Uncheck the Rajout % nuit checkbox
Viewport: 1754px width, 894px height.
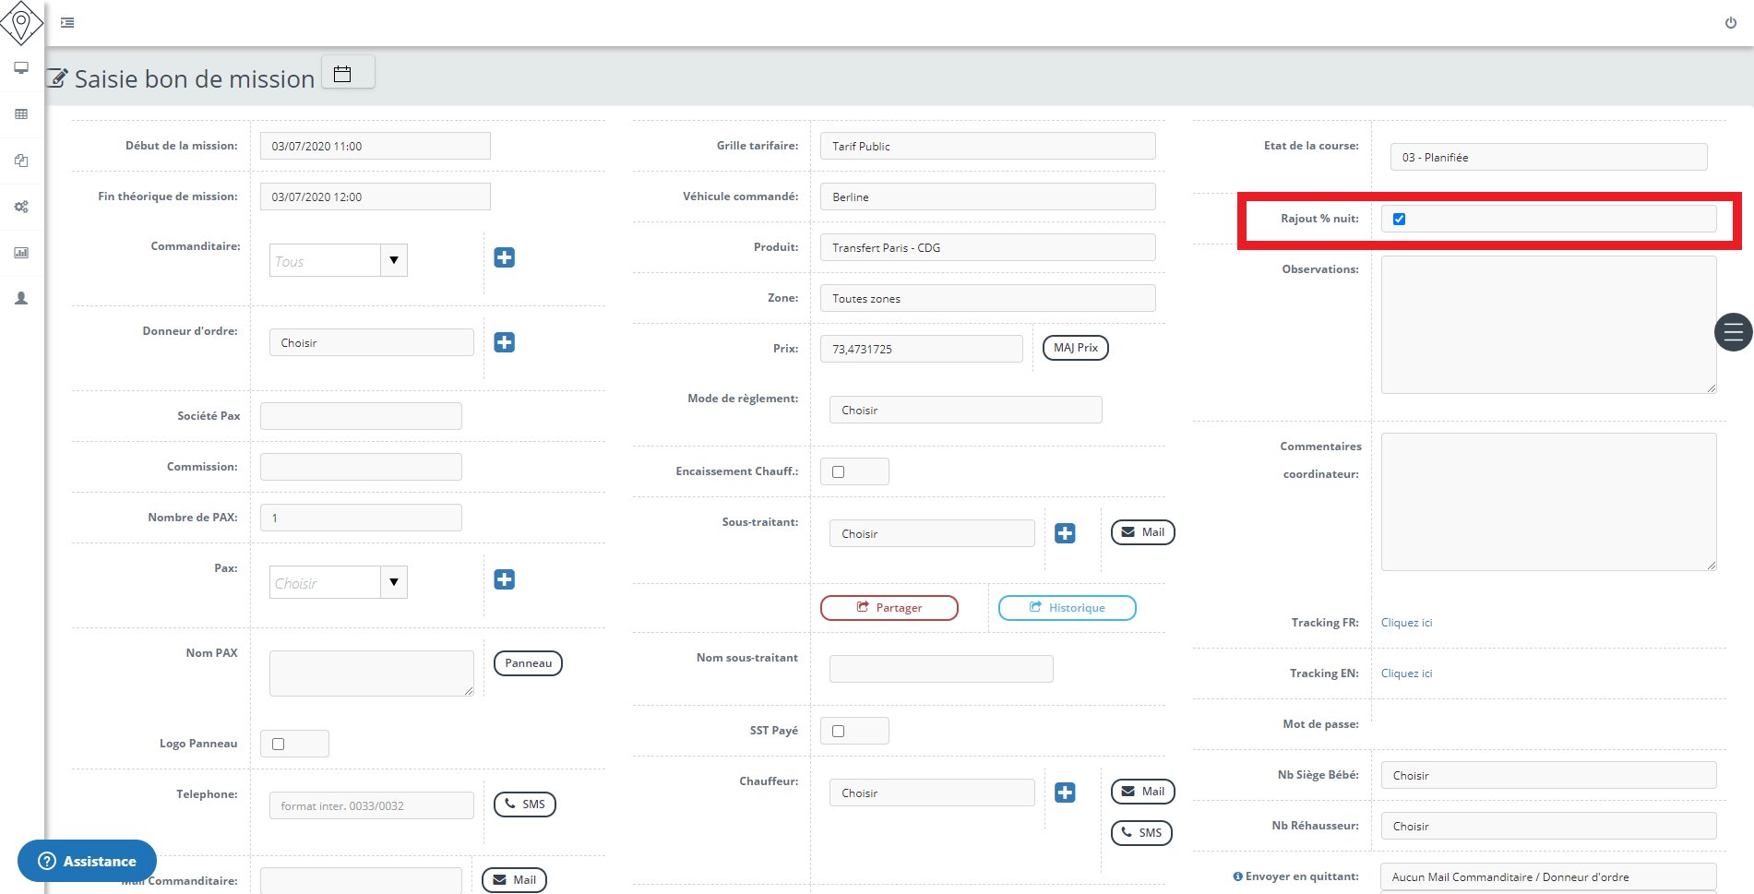1399,220
